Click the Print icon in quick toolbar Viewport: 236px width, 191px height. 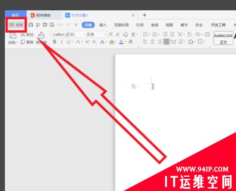(x=45, y=25)
